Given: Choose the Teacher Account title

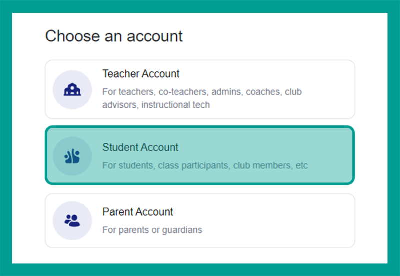Looking at the screenshot, I should 141,74.
